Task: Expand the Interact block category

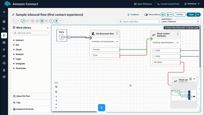Action: (20, 40)
